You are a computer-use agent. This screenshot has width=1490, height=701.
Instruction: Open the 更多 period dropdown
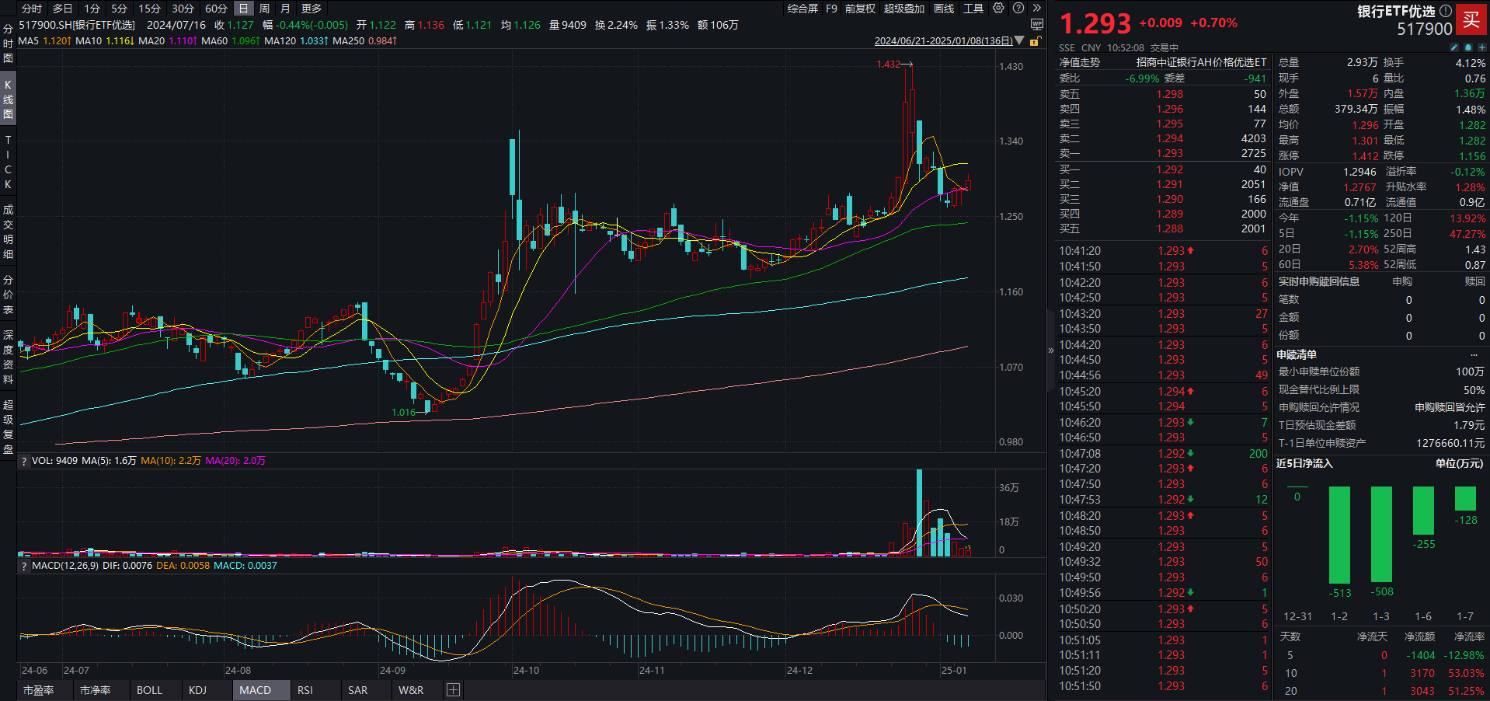[x=311, y=9]
